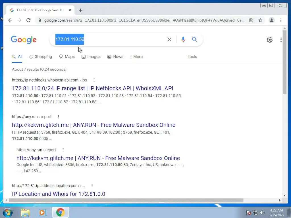
Task: Open the volume speaker icon
Action: (262, 213)
